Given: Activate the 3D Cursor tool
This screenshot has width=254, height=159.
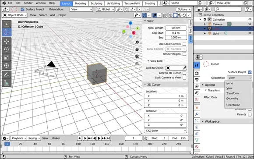Looking at the screenshot, I should (7, 32).
